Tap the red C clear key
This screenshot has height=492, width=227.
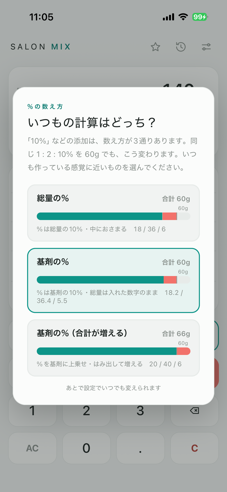tap(194, 448)
